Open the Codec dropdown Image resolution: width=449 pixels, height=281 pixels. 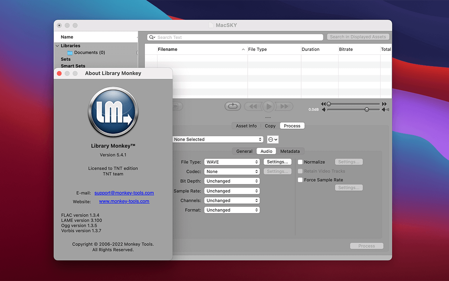[x=232, y=172]
